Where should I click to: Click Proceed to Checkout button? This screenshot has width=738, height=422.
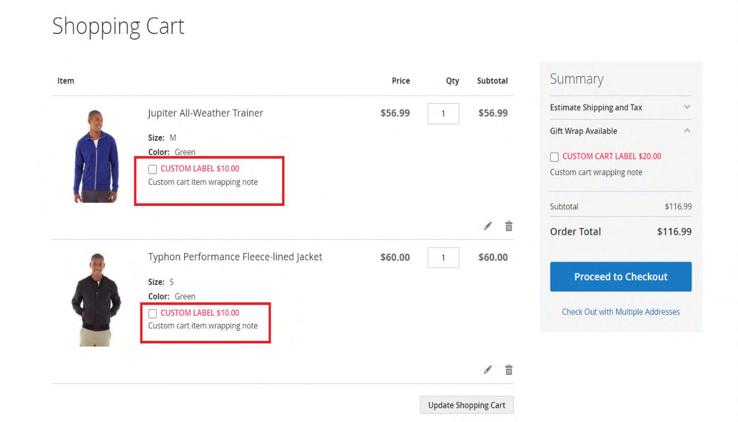[620, 277]
